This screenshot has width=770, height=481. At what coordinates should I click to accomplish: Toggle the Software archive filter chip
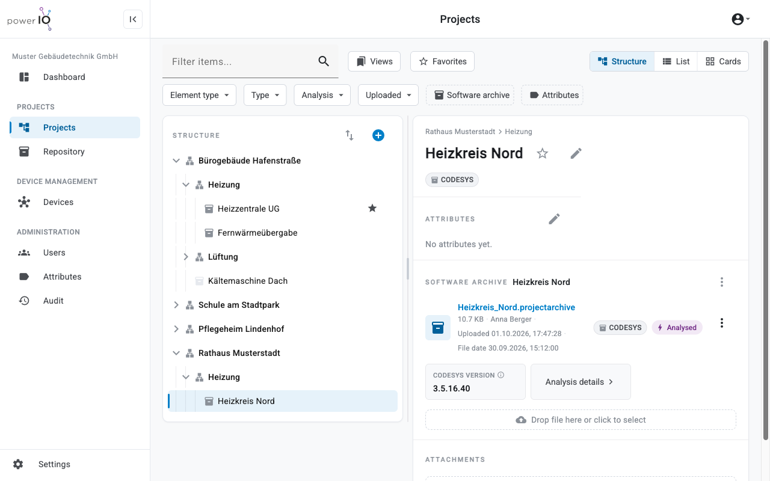[x=470, y=95]
